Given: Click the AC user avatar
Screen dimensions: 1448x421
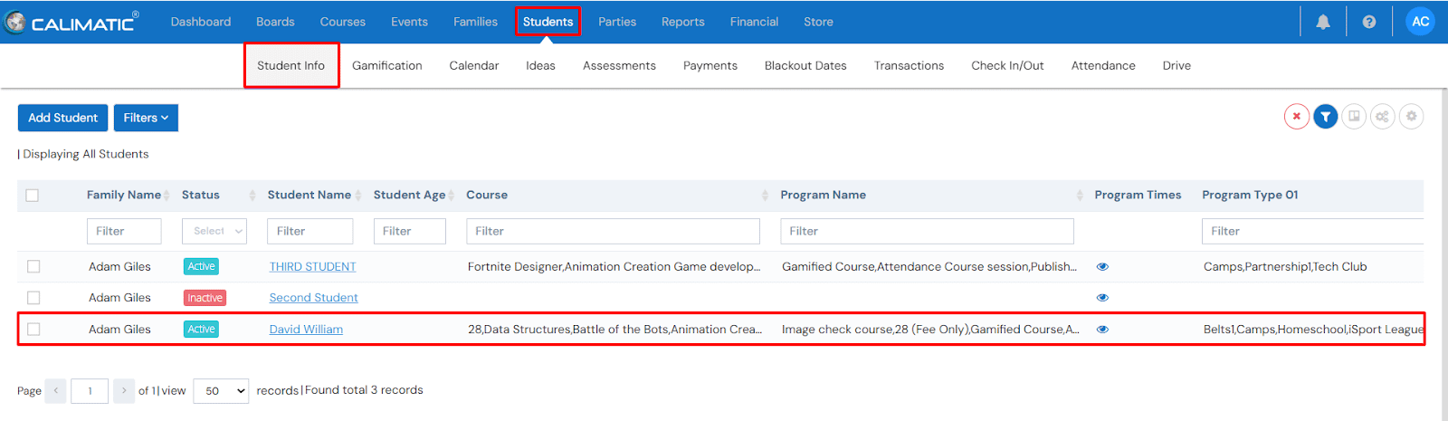Looking at the screenshot, I should pos(1420,22).
